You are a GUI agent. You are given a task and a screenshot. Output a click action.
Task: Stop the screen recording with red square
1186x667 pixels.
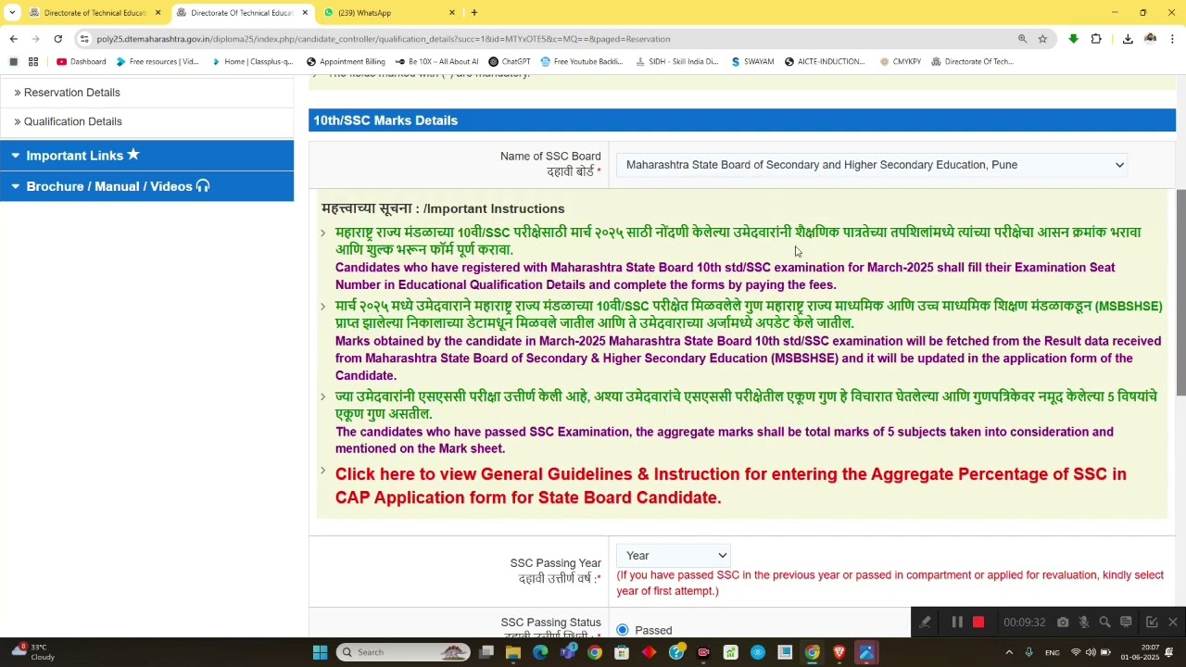(978, 623)
